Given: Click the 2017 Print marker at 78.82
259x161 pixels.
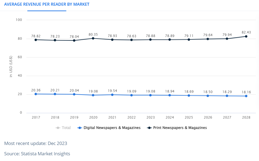Looking at the screenshot, I should (x=36, y=40).
